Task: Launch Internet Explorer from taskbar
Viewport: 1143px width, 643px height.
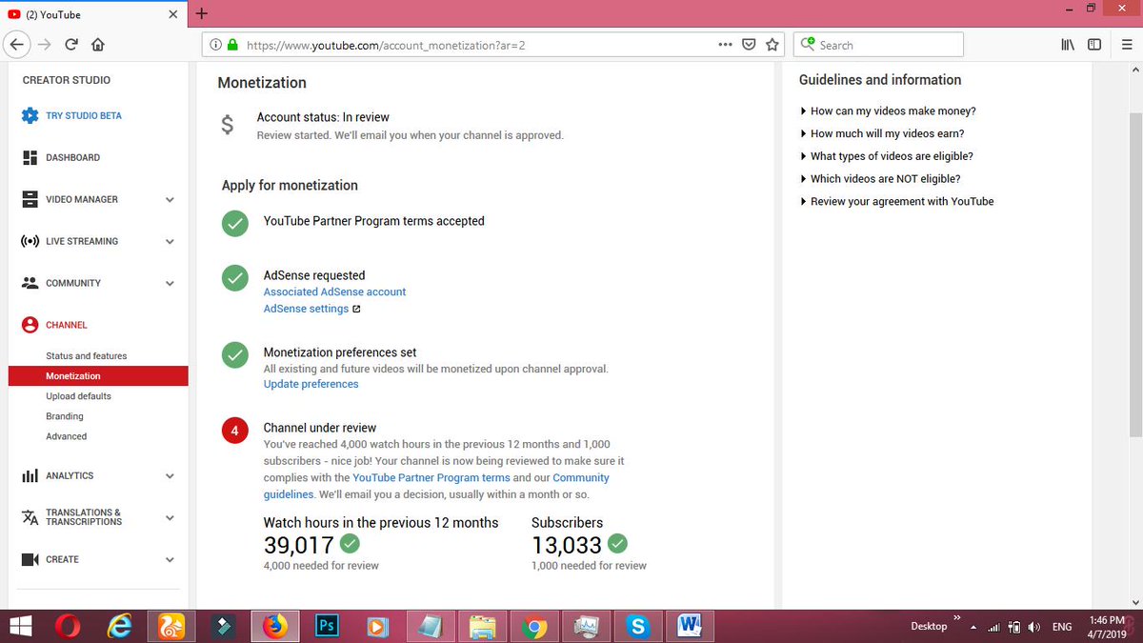Action: (119, 626)
